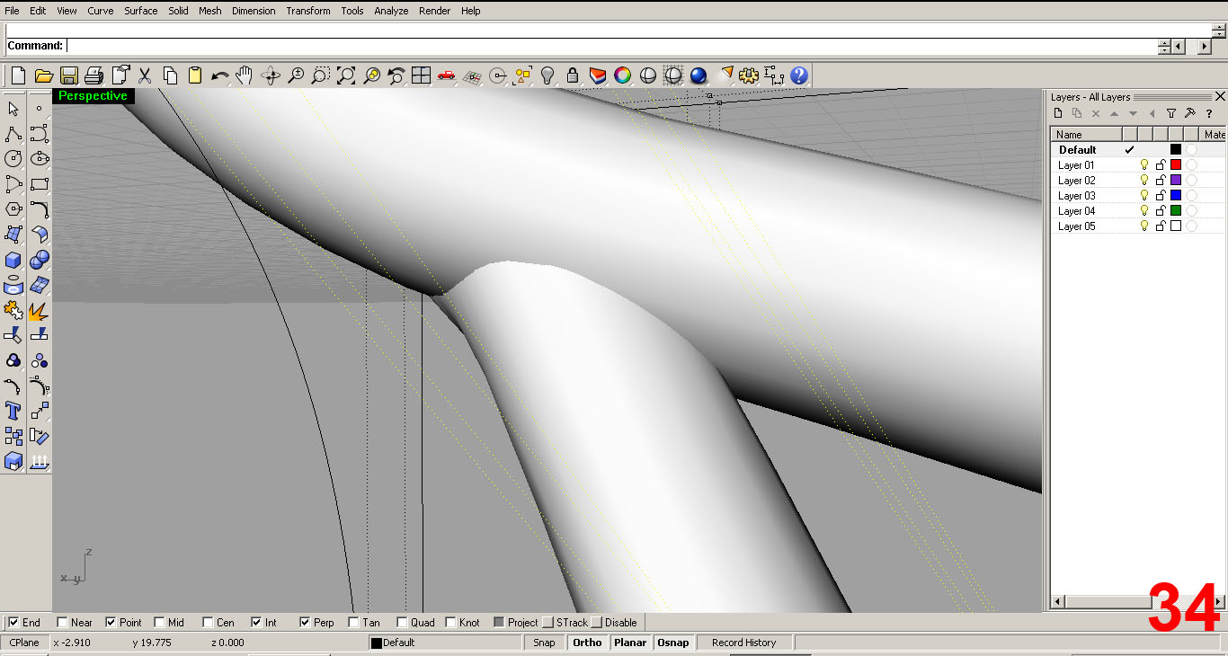Open the four-viewport layout icon

coord(422,75)
